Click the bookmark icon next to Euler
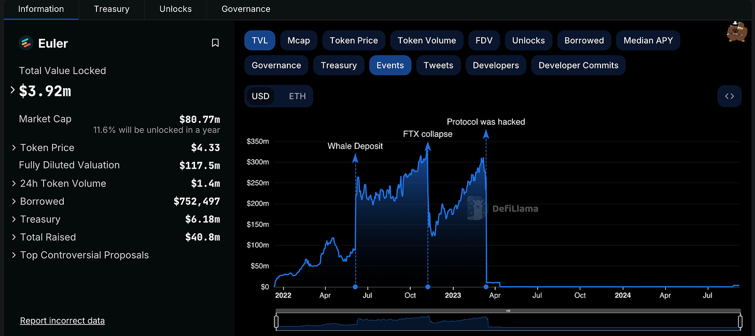Viewport: 755px width, 336px height. [215, 43]
